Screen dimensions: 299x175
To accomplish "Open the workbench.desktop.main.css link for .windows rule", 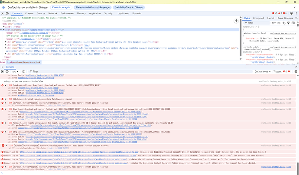I will [x=283, y=33].
